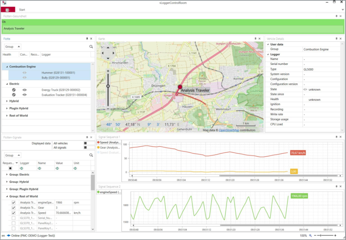Select Energy Truck logger row
Screen dimensions: 346x240
(46, 90)
